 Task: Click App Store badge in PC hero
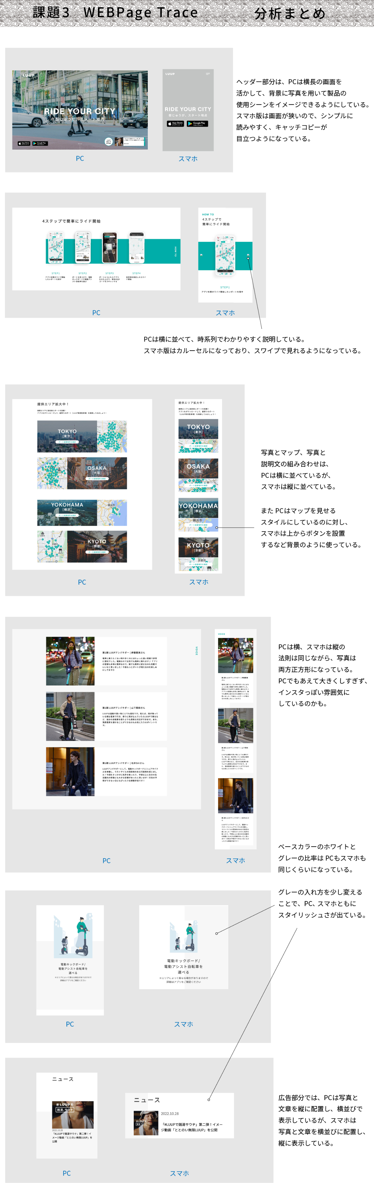[x=24, y=143]
